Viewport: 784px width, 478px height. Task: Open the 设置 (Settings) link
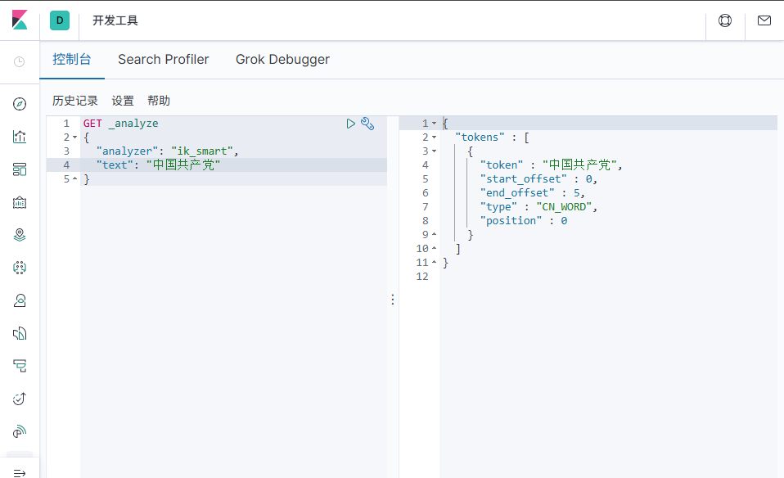123,101
